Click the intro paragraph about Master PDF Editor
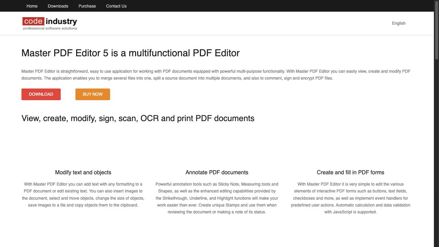This screenshot has height=247, width=439. click(216, 75)
